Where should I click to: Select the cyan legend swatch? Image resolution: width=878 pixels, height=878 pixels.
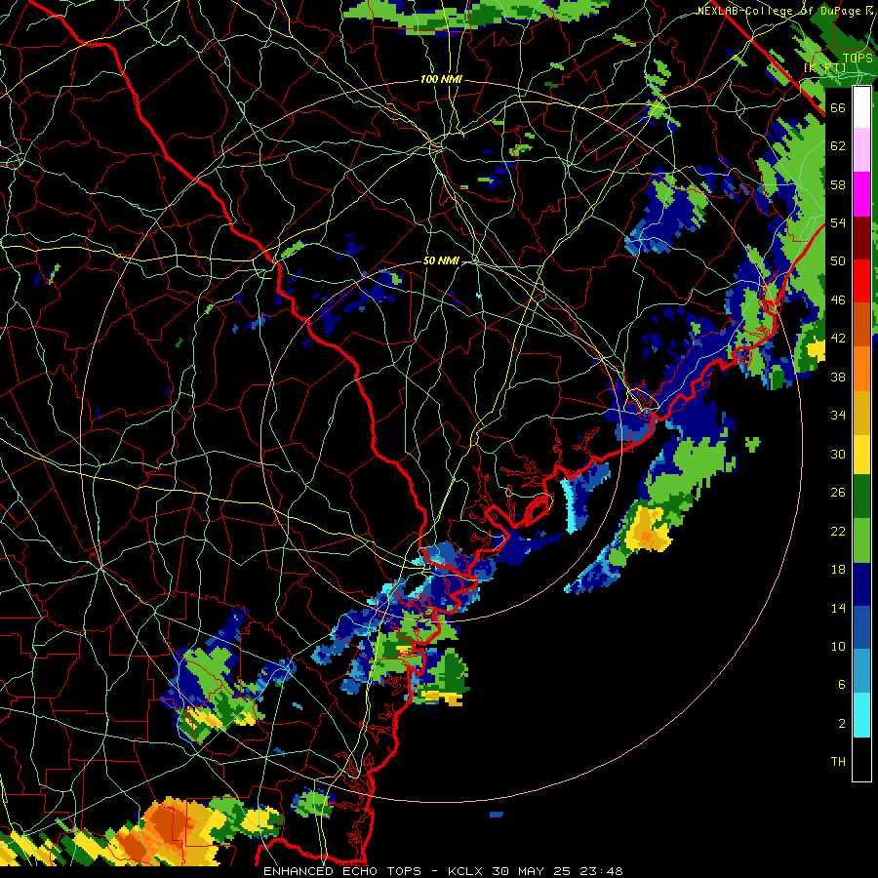coord(861,715)
